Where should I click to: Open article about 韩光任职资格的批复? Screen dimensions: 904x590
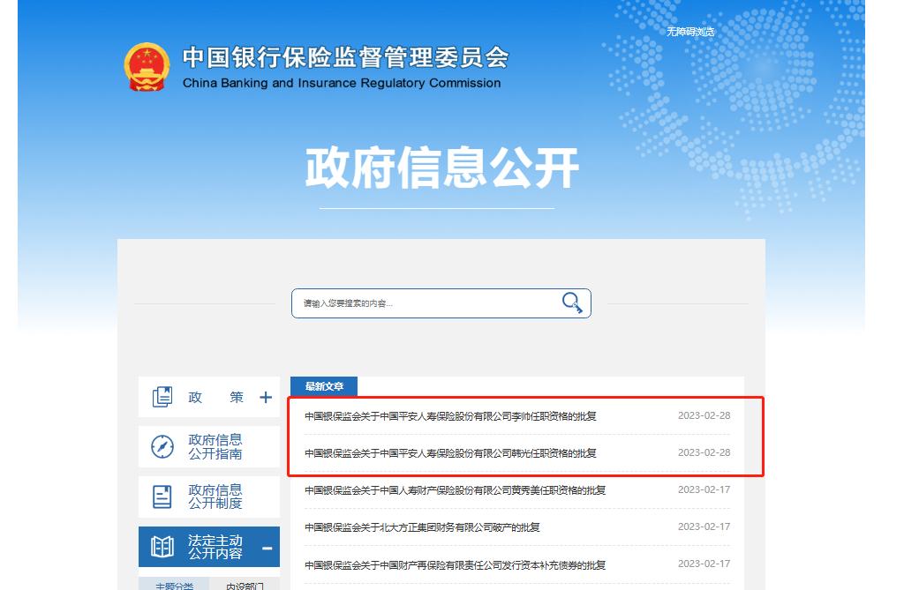450,453
